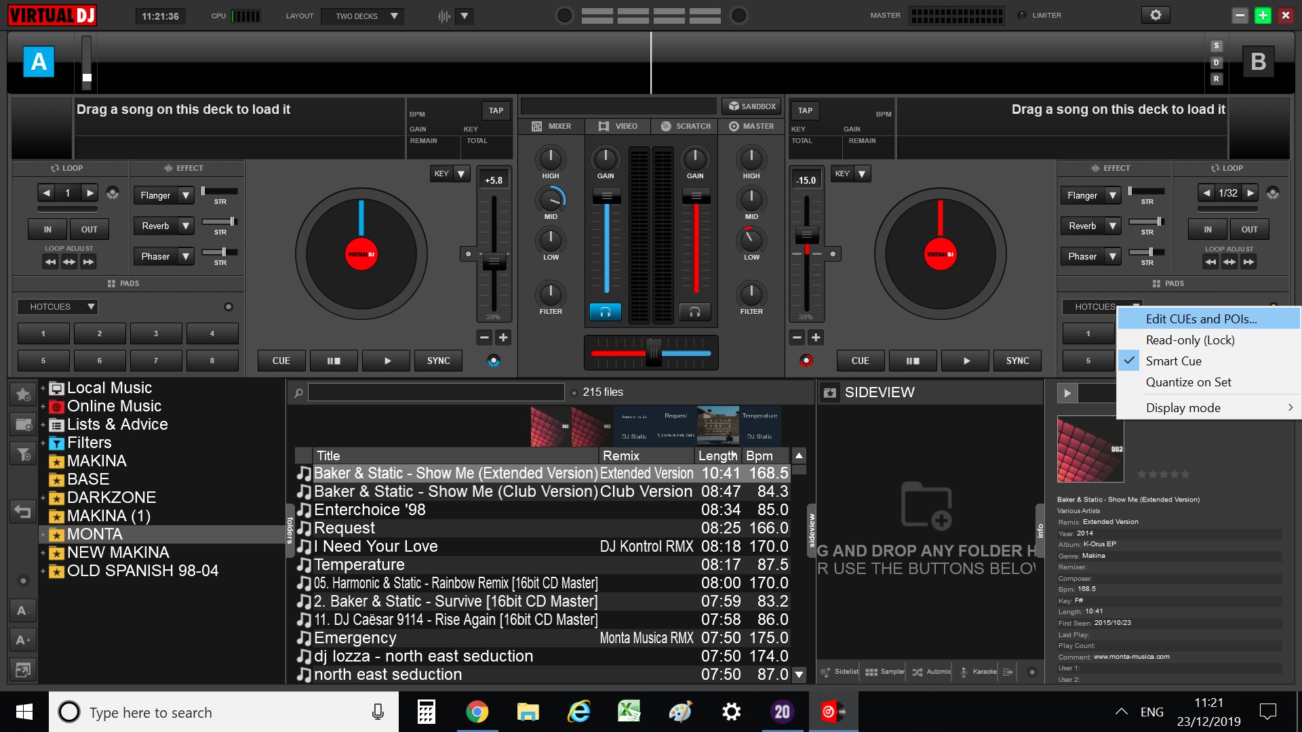Toggle SANDBOX mode

[751, 106]
